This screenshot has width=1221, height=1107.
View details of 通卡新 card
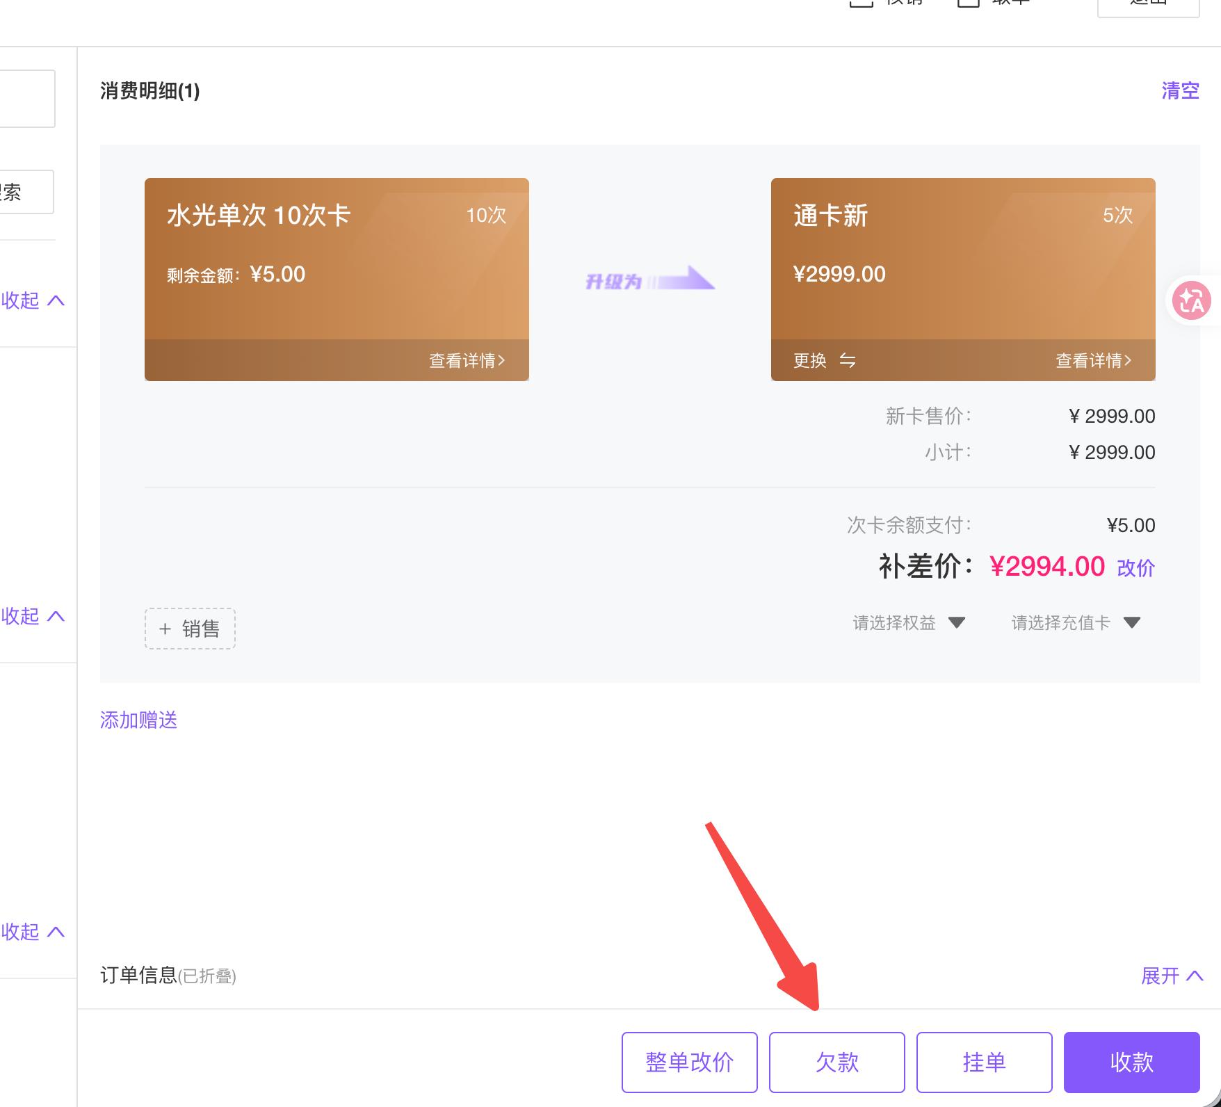pos(1094,360)
